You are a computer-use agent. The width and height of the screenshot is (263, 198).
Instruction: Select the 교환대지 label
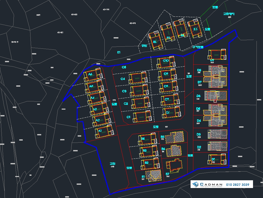coord(229,14)
